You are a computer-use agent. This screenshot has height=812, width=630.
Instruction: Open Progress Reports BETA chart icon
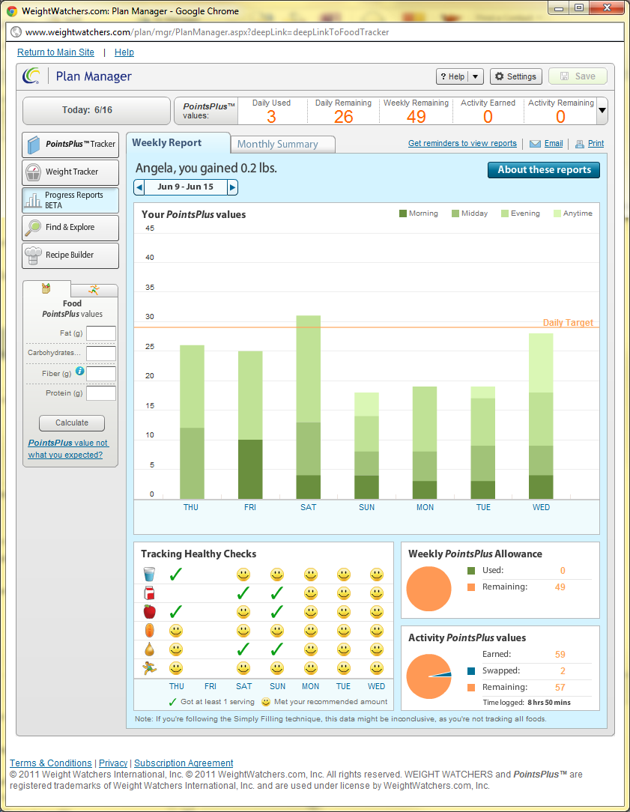(33, 200)
